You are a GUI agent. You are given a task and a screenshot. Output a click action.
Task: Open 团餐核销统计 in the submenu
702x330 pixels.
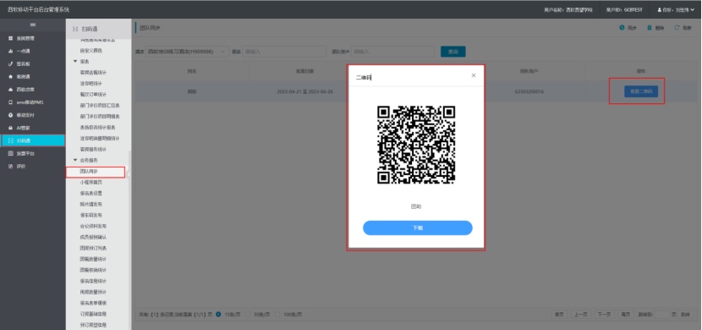[93, 270]
